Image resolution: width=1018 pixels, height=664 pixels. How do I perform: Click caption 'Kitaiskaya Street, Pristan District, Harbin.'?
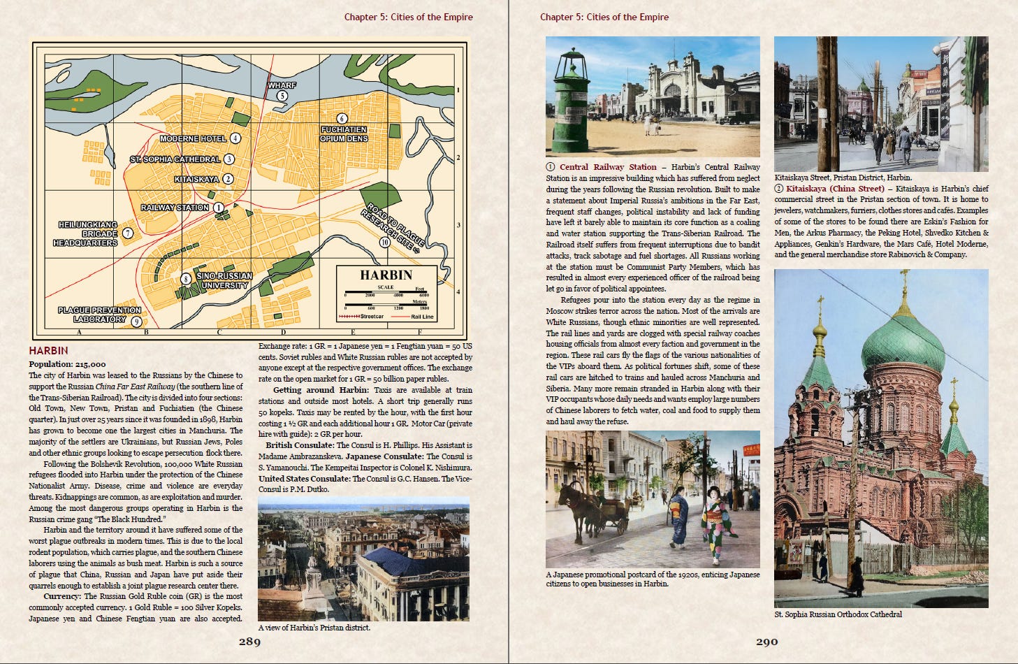[x=843, y=178]
